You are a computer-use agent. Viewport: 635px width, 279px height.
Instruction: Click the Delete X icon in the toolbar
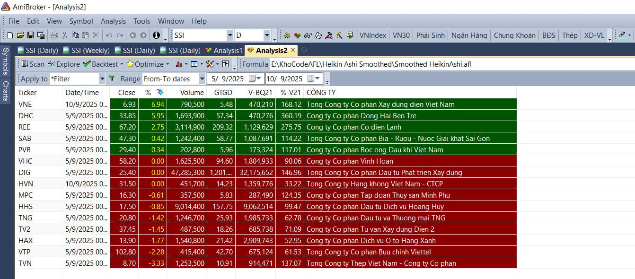96,35
